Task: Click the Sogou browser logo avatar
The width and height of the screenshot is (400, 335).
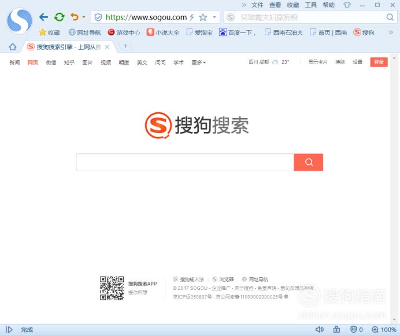Action: (20, 21)
